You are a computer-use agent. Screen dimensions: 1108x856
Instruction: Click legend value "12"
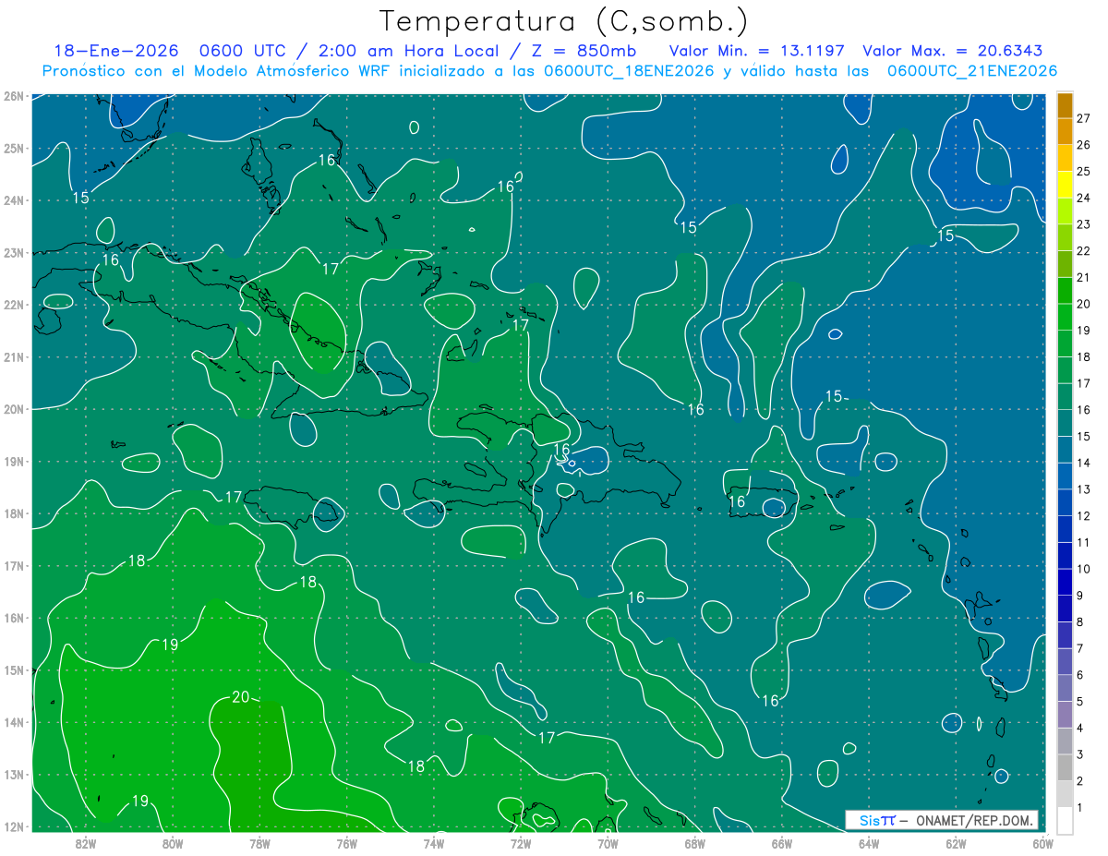tap(1084, 516)
